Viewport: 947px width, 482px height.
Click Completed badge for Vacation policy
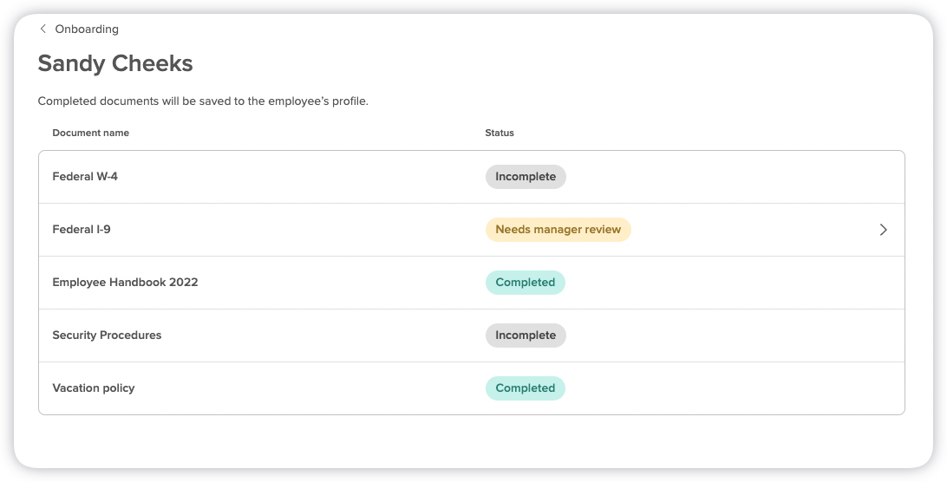525,388
